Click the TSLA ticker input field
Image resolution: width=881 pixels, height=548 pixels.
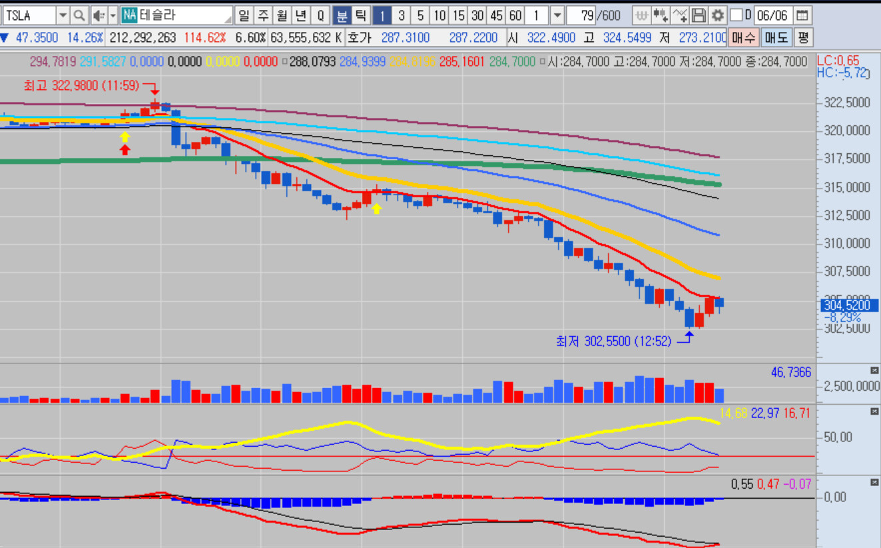pyautogui.click(x=29, y=15)
